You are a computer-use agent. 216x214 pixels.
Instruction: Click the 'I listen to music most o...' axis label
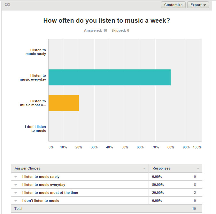[33, 103]
